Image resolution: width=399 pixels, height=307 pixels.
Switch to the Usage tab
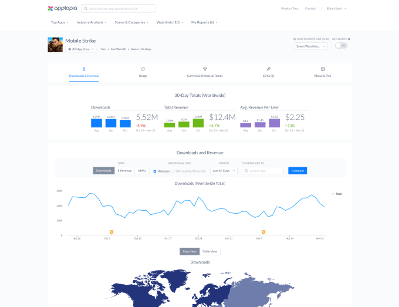click(x=143, y=73)
